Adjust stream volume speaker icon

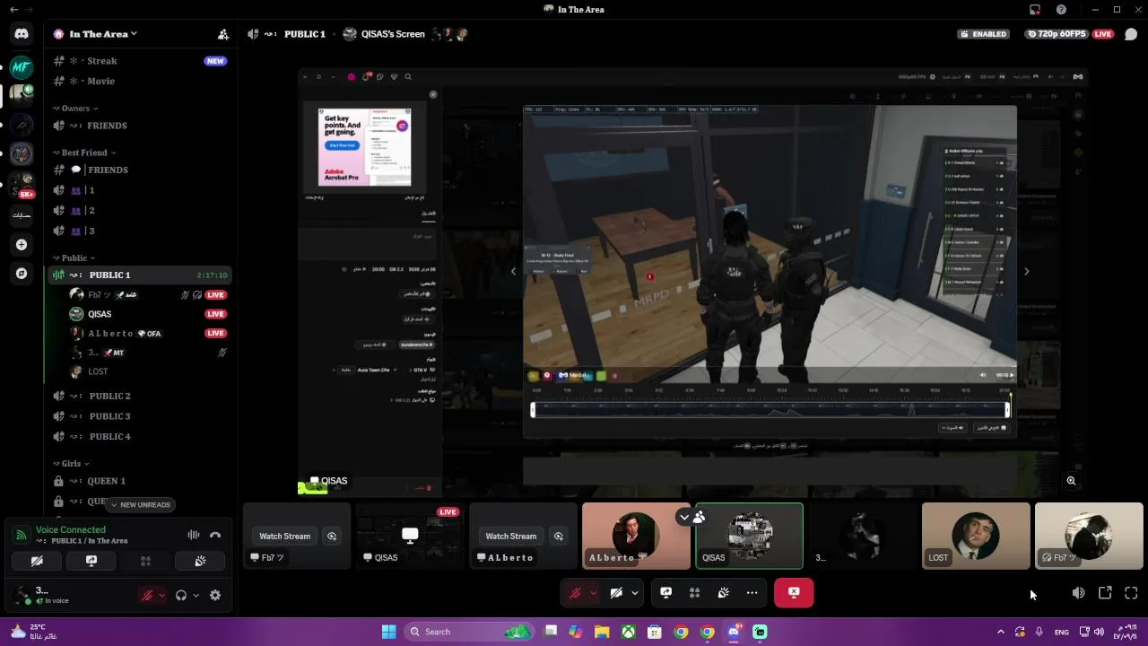(1078, 593)
